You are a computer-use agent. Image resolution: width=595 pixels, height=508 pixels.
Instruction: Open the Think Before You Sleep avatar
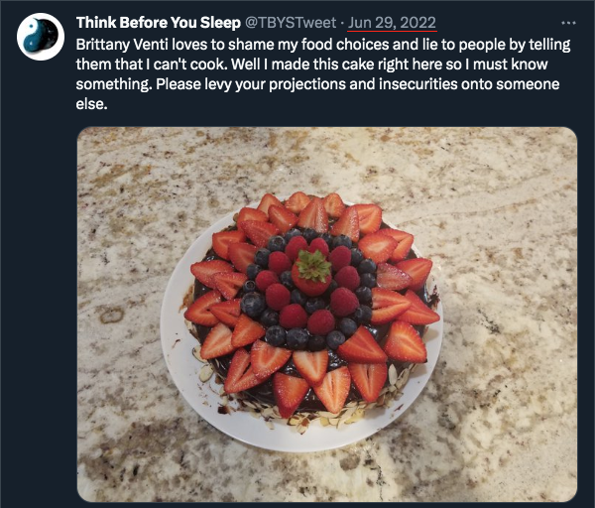pos(42,37)
